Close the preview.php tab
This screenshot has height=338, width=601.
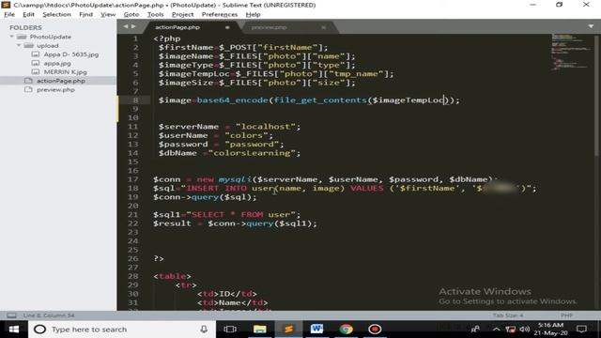point(323,27)
